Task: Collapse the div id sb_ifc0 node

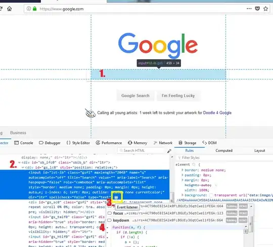Action: pyautogui.click(x=19, y=162)
